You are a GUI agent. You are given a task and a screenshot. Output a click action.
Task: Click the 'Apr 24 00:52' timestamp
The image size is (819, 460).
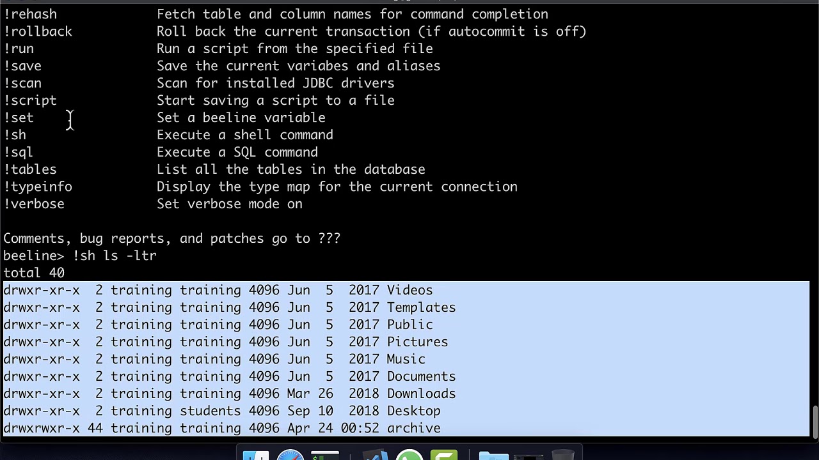click(x=333, y=428)
